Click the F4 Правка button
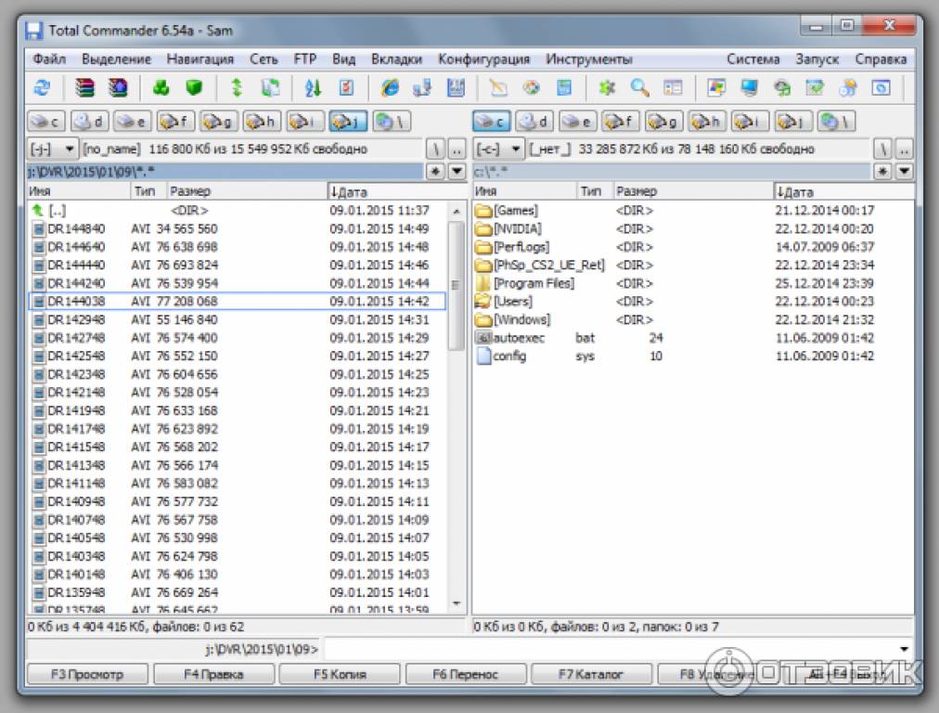The width and height of the screenshot is (939, 713). tap(213, 674)
